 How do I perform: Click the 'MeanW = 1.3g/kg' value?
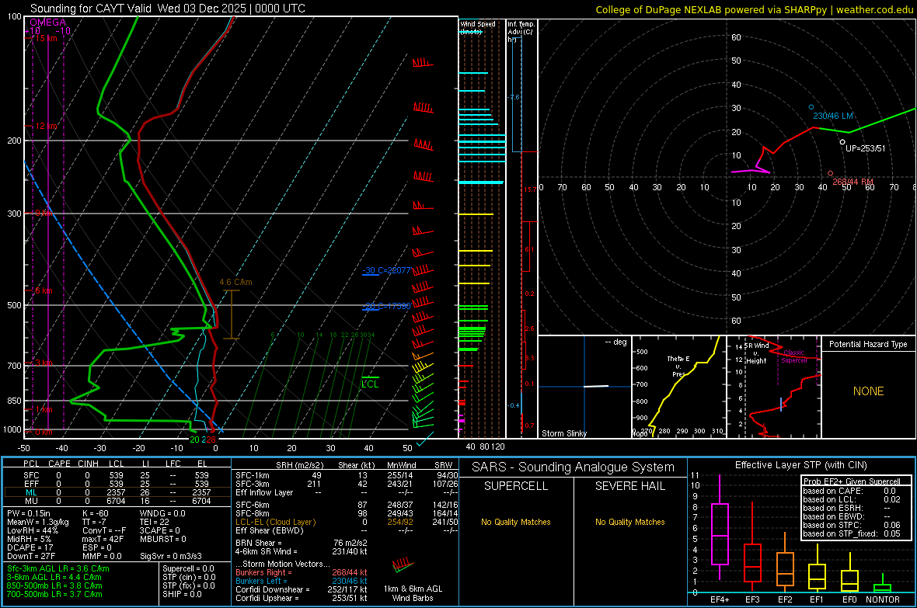tap(38, 522)
